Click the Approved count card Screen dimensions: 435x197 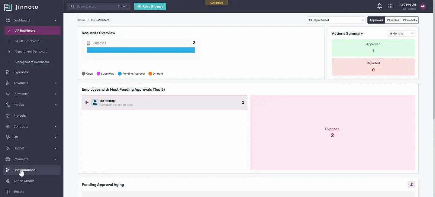[x=373, y=48]
